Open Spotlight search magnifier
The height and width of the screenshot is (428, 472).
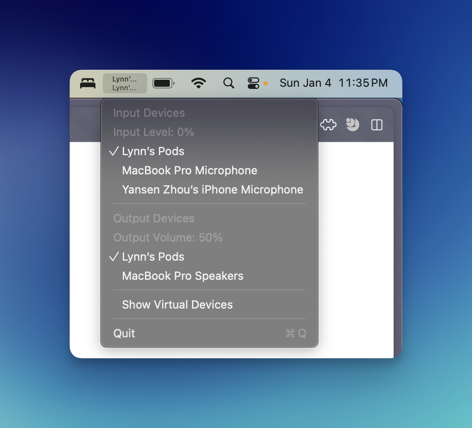click(x=229, y=83)
